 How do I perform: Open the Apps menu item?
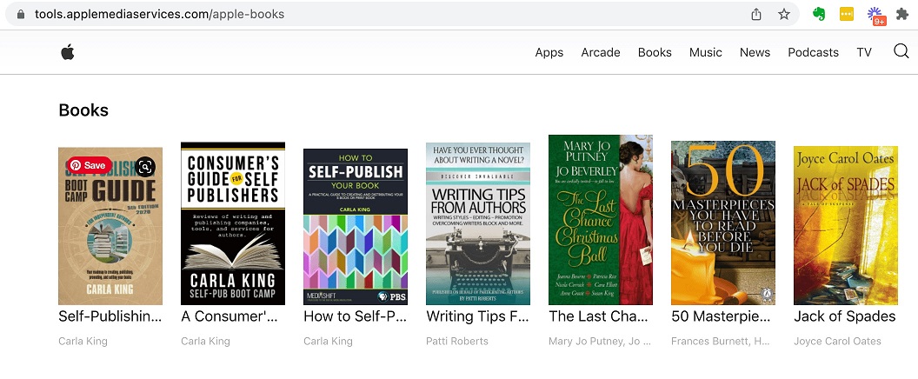[549, 52]
